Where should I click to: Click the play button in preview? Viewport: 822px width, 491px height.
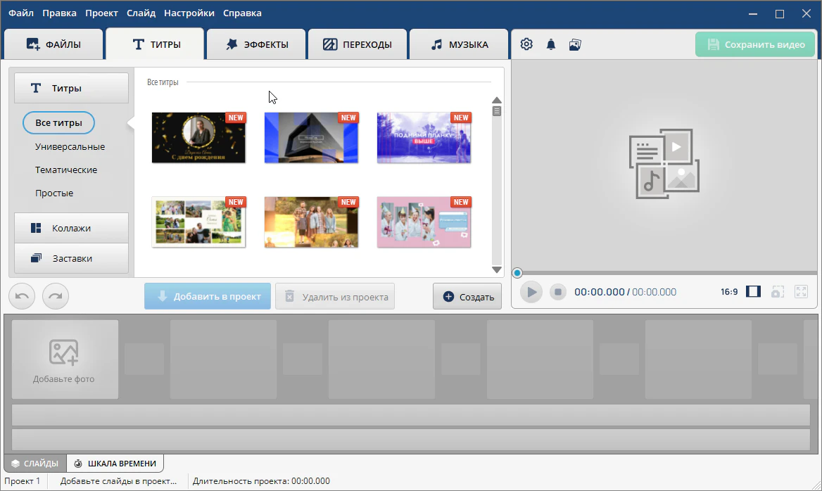(x=531, y=292)
